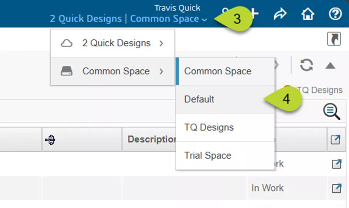Click the Travis Quick user name

point(177,8)
